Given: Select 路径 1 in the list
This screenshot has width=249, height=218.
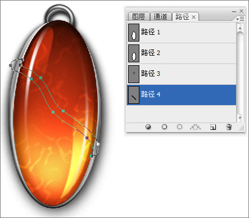Looking at the screenshot, I should 182,33.
